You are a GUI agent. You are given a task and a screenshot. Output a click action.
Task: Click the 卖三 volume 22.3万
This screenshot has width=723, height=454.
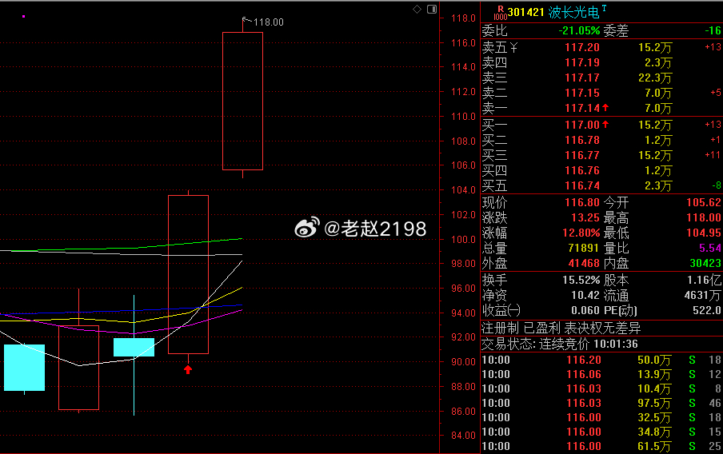655,78
